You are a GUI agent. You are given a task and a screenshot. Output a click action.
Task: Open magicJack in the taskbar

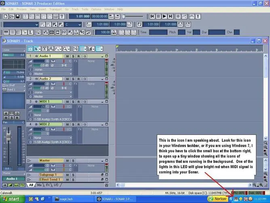click(73, 199)
